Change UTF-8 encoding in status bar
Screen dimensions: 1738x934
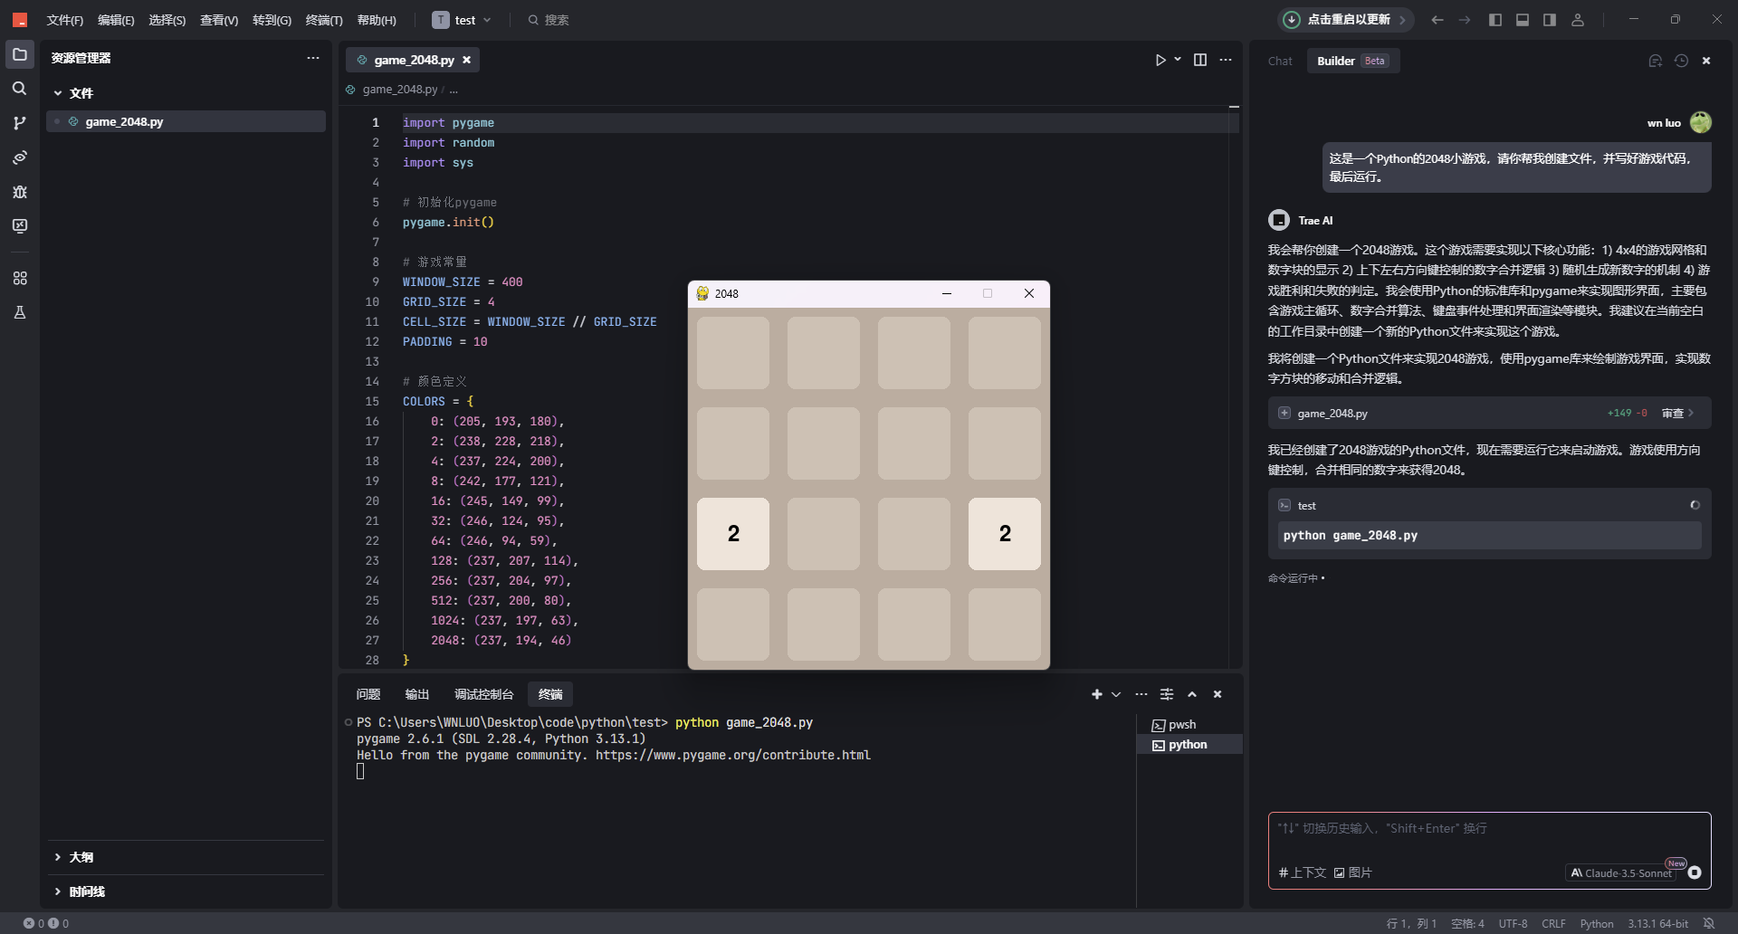(x=1513, y=923)
